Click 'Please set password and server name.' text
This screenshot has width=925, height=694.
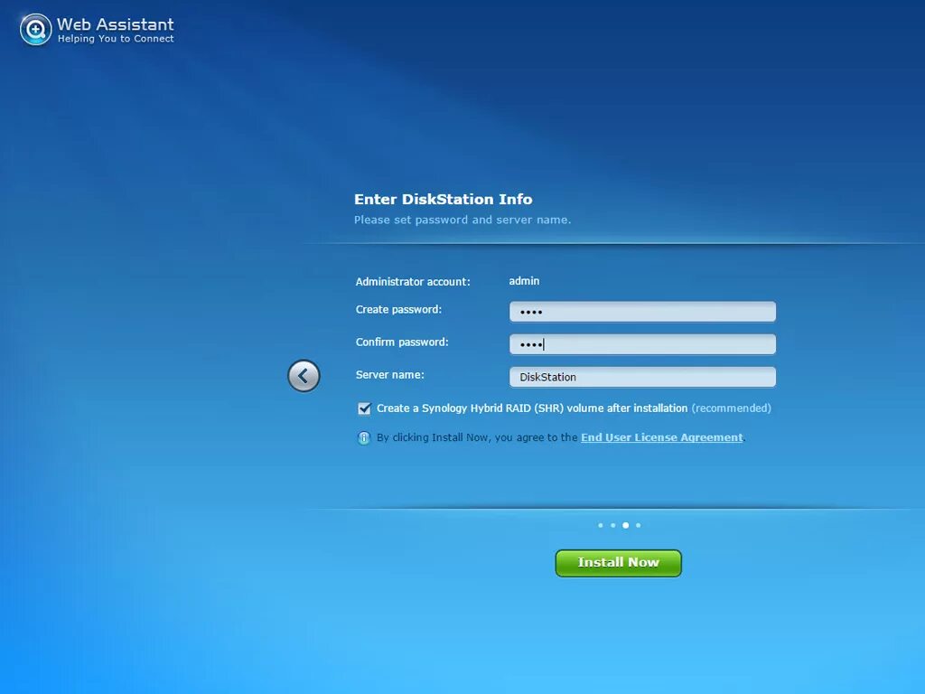tap(462, 220)
